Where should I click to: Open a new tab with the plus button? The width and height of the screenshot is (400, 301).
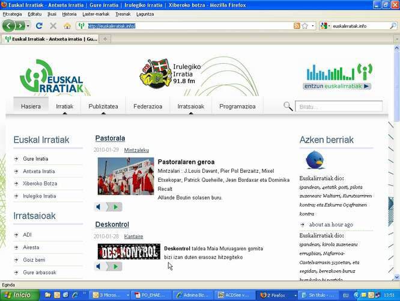coord(105,39)
